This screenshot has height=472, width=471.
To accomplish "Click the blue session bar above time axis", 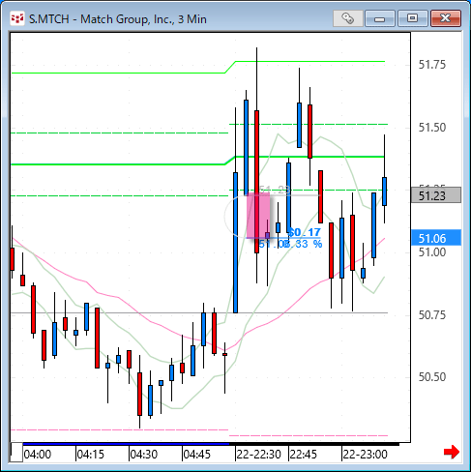I will 126,444.
